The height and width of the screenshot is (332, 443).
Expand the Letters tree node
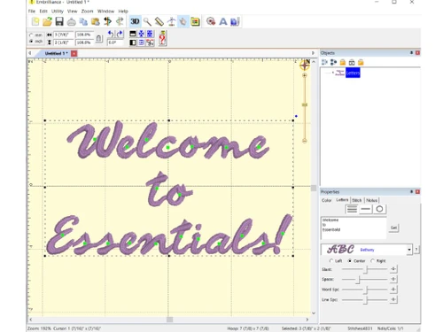[333, 73]
